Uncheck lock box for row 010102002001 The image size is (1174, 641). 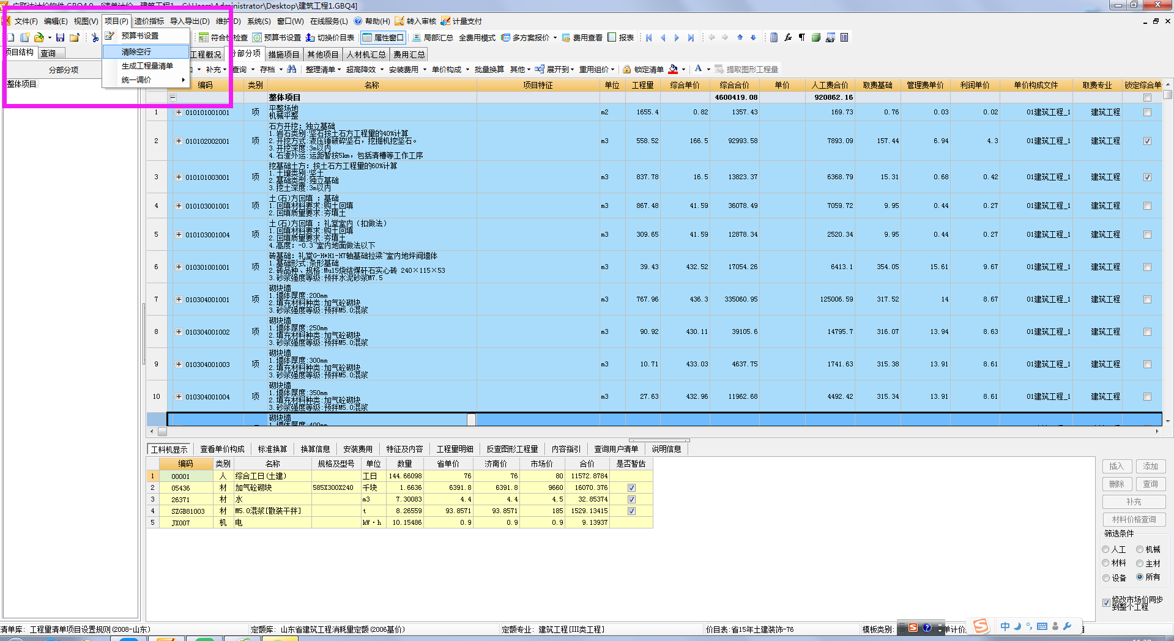[1147, 141]
